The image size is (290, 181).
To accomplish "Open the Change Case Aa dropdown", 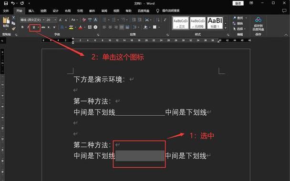I will [75, 20].
